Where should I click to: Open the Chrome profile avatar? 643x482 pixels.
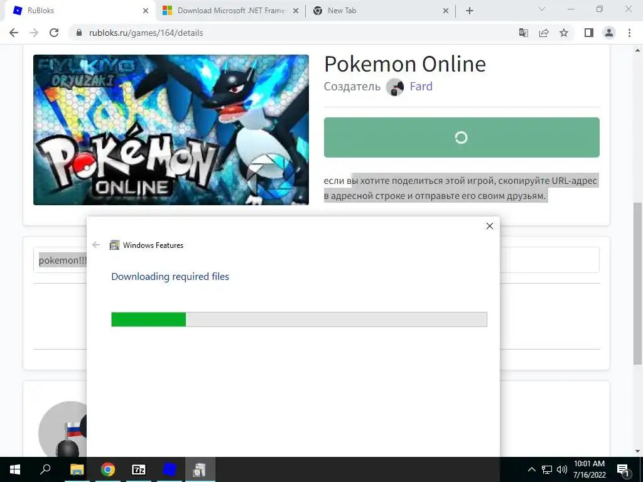click(609, 33)
